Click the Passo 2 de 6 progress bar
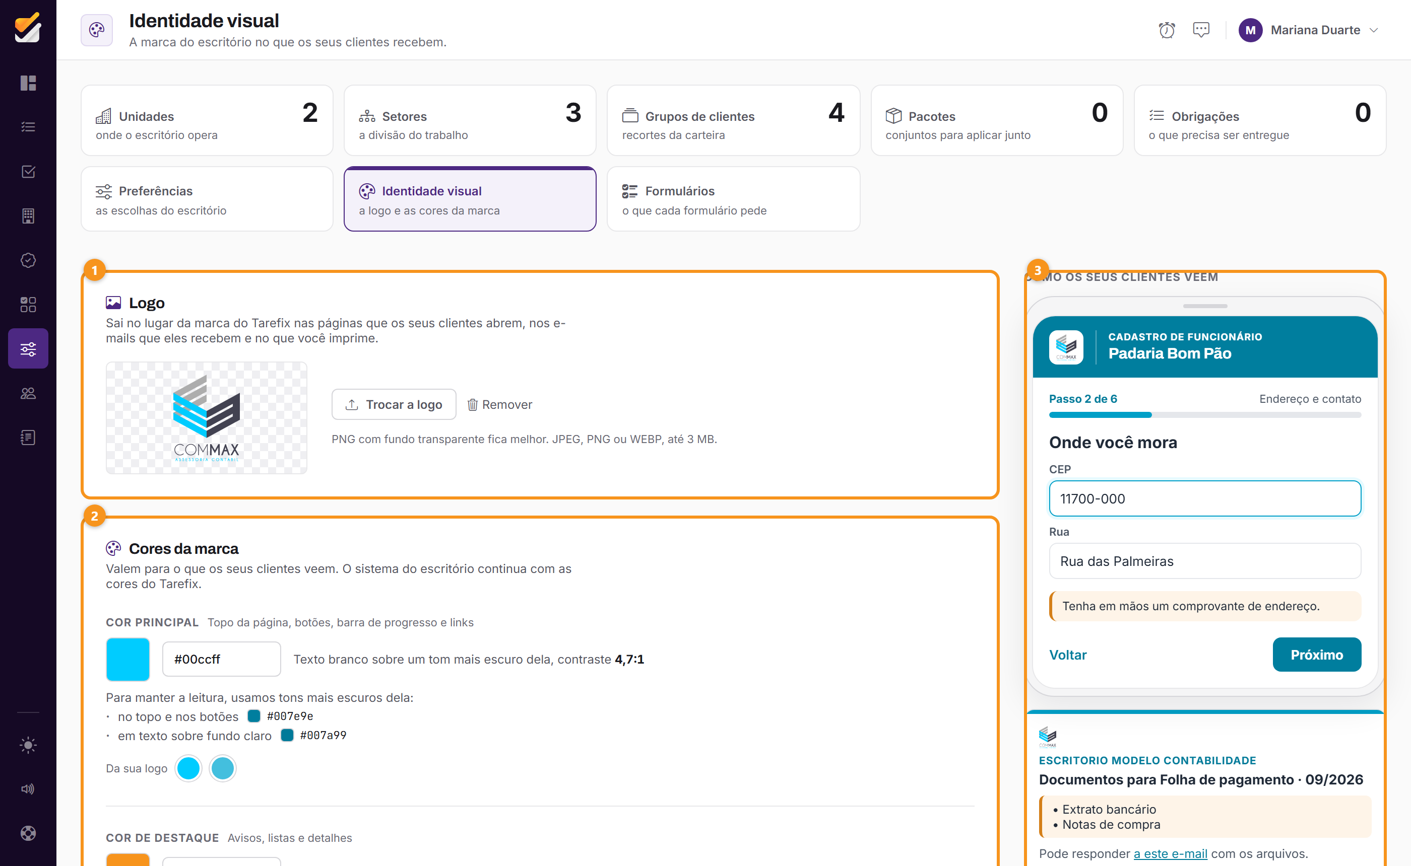The image size is (1411, 866). pyautogui.click(x=1205, y=415)
